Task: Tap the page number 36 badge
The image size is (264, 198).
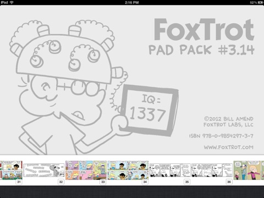Action: (229, 182)
